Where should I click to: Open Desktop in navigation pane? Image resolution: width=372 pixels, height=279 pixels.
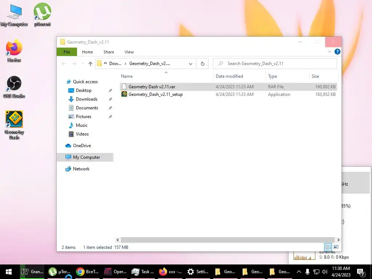84,90
